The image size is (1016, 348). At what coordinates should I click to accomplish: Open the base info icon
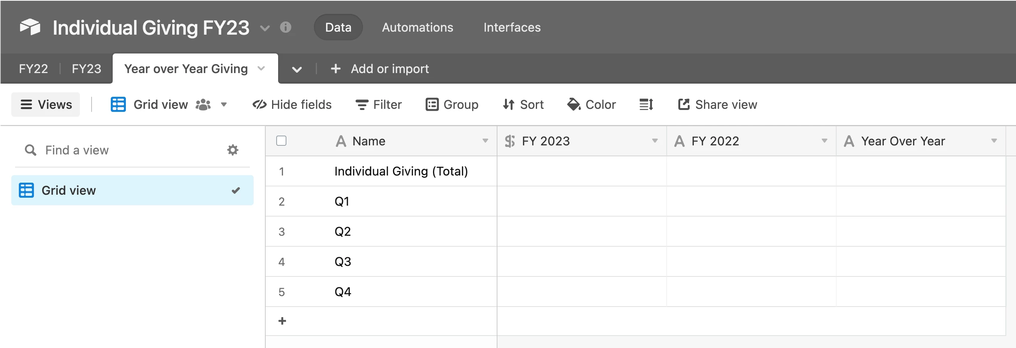[286, 27]
